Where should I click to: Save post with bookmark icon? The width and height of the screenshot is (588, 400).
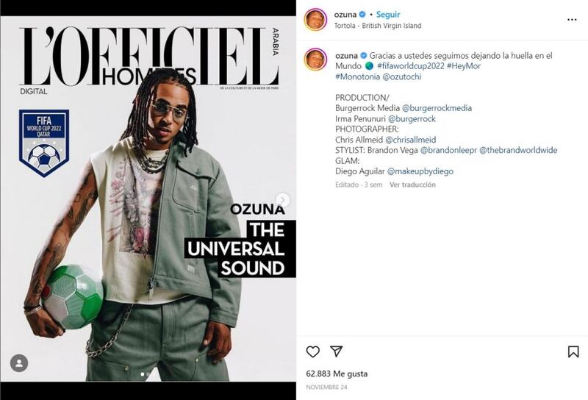[573, 351]
